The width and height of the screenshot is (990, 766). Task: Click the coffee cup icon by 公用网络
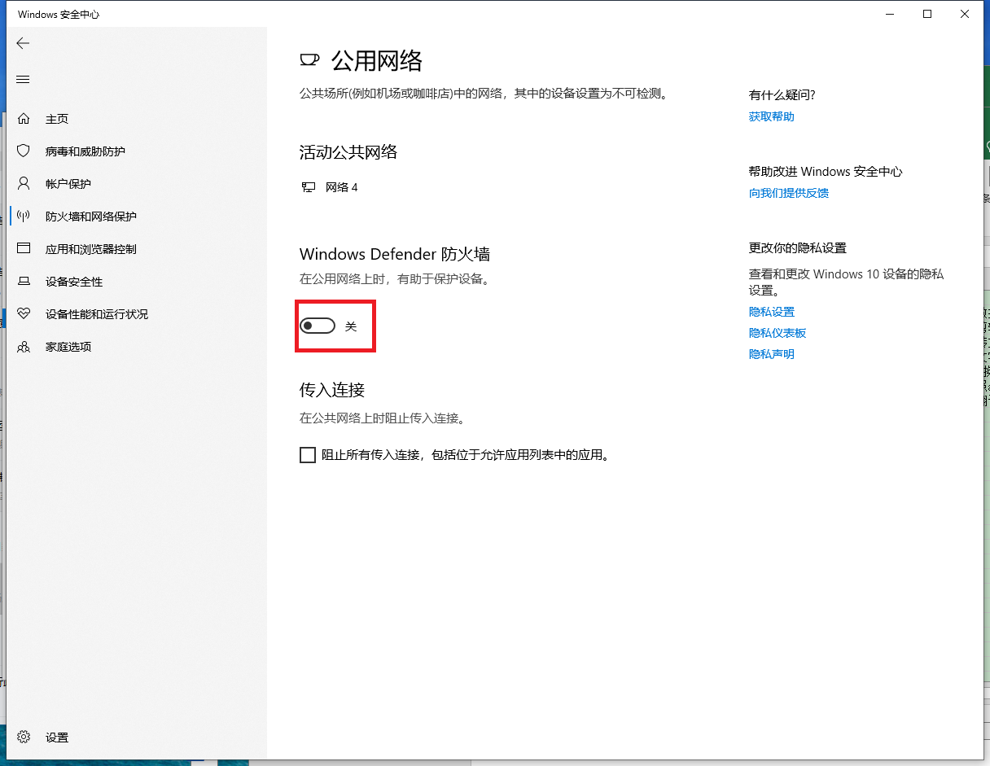pyautogui.click(x=309, y=60)
